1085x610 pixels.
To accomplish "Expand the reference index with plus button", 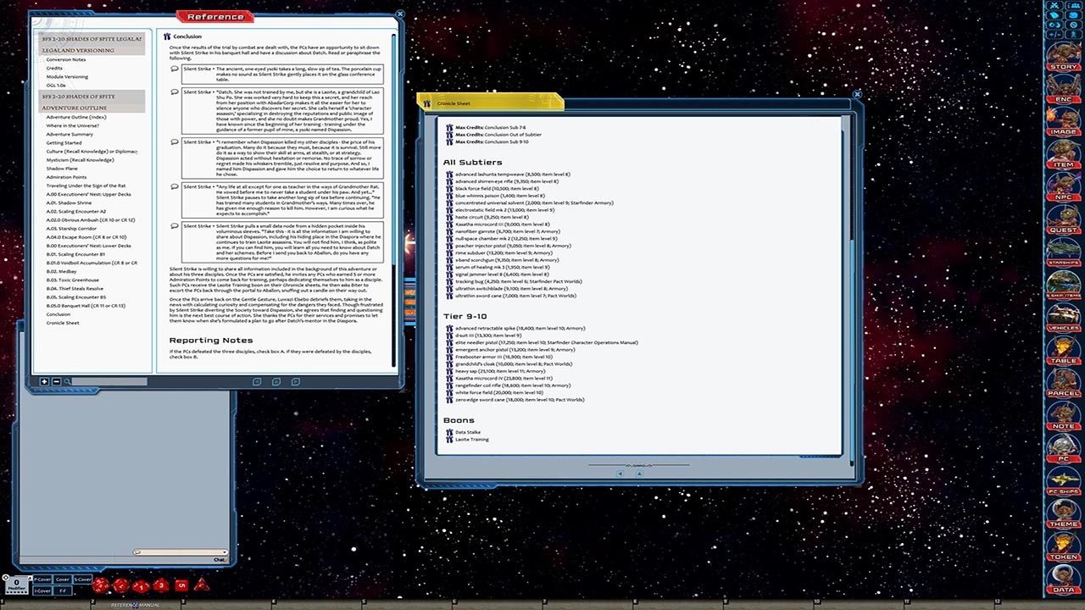I will coord(45,382).
